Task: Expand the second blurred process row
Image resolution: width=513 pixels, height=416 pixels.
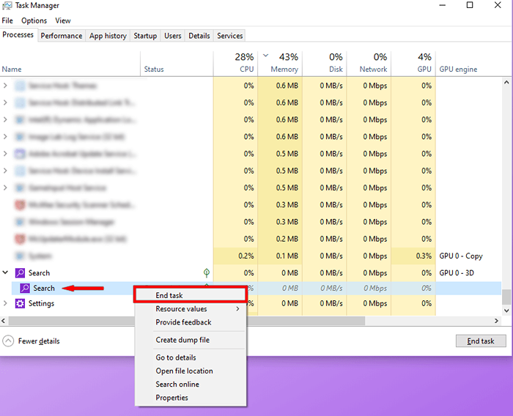Action: point(5,103)
